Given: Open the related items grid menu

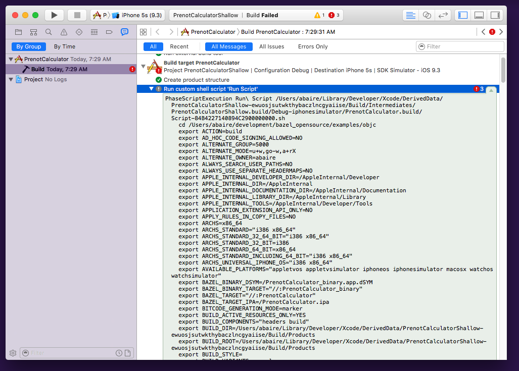Looking at the screenshot, I should point(144,32).
